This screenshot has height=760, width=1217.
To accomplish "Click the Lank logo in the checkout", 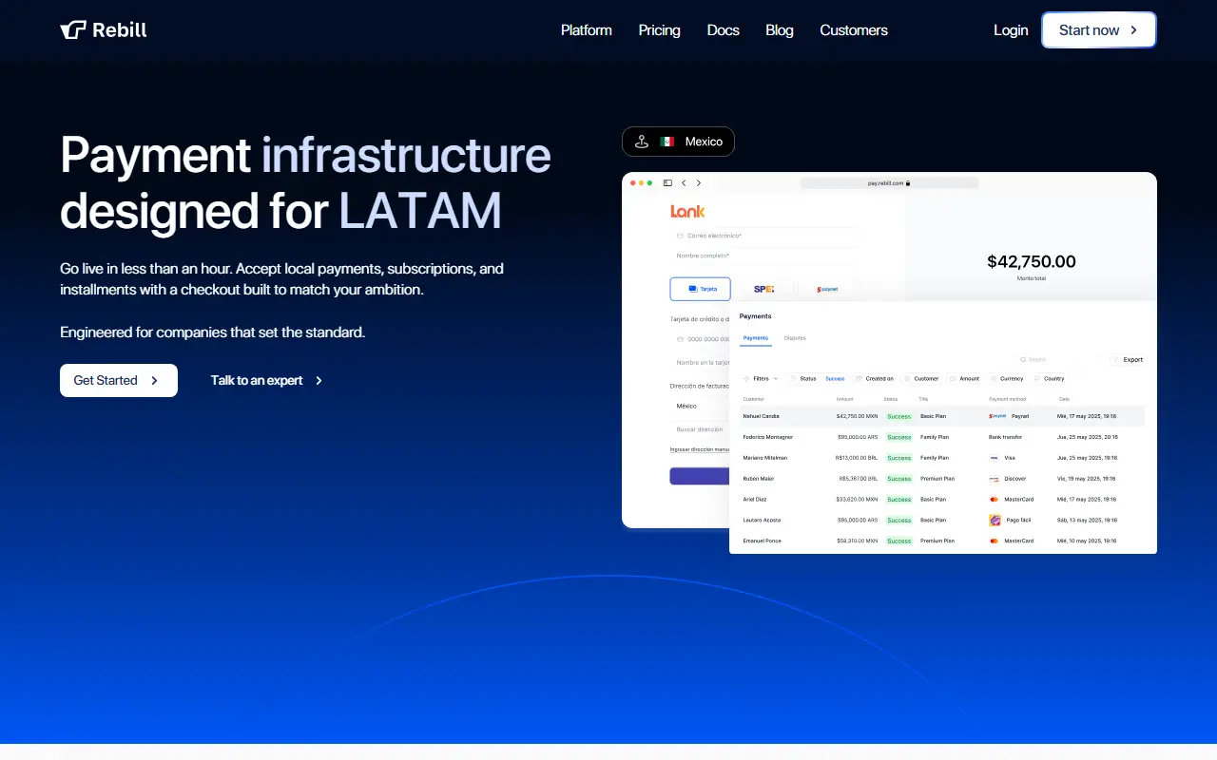I will 687,211.
